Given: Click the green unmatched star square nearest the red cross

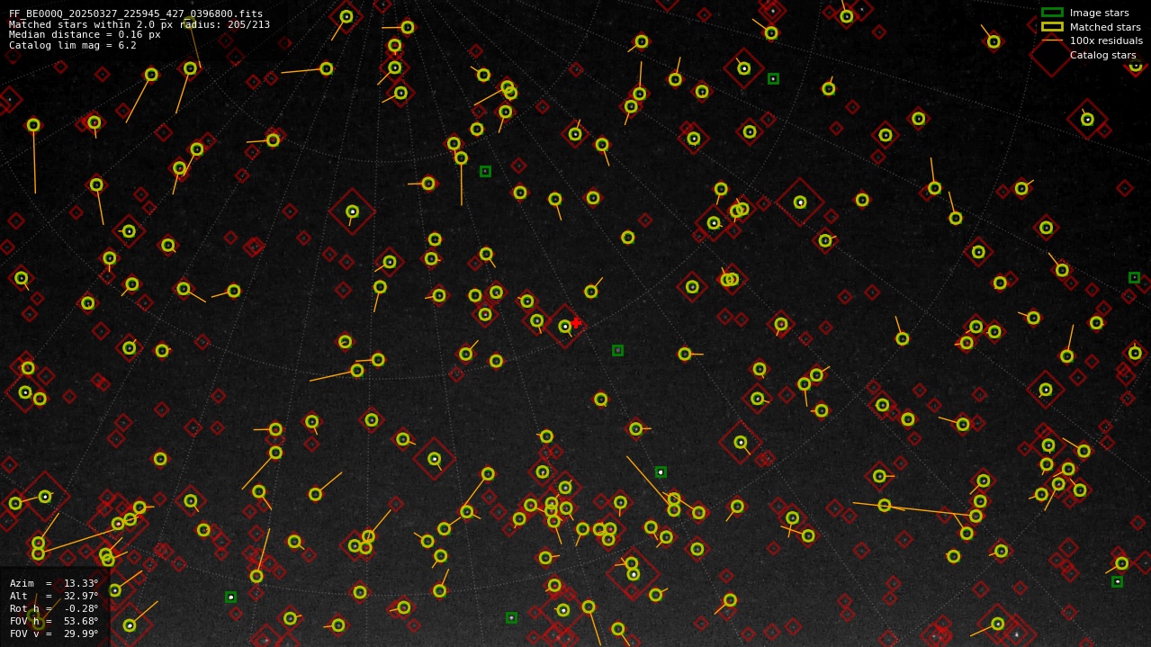Looking at the screenshot, I should pyautogui.click(x=617, y=350).
